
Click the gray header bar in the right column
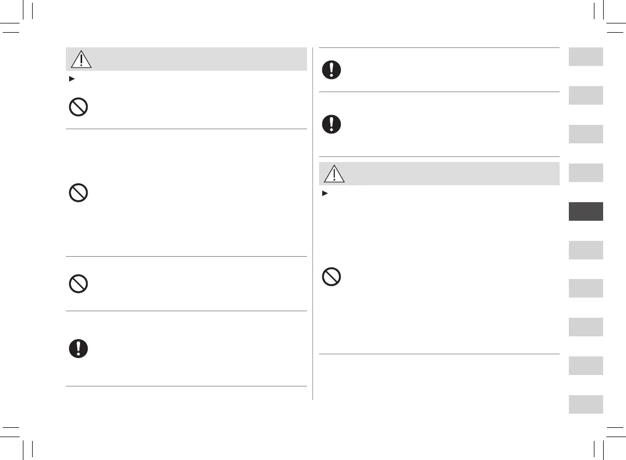(x=446, y=173)
